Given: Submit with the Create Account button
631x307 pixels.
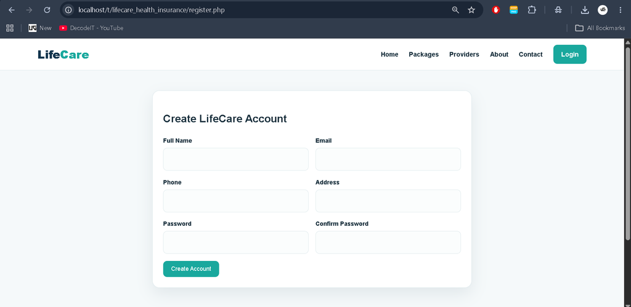Looking at the screenshot, I should (x=191, y=269).
